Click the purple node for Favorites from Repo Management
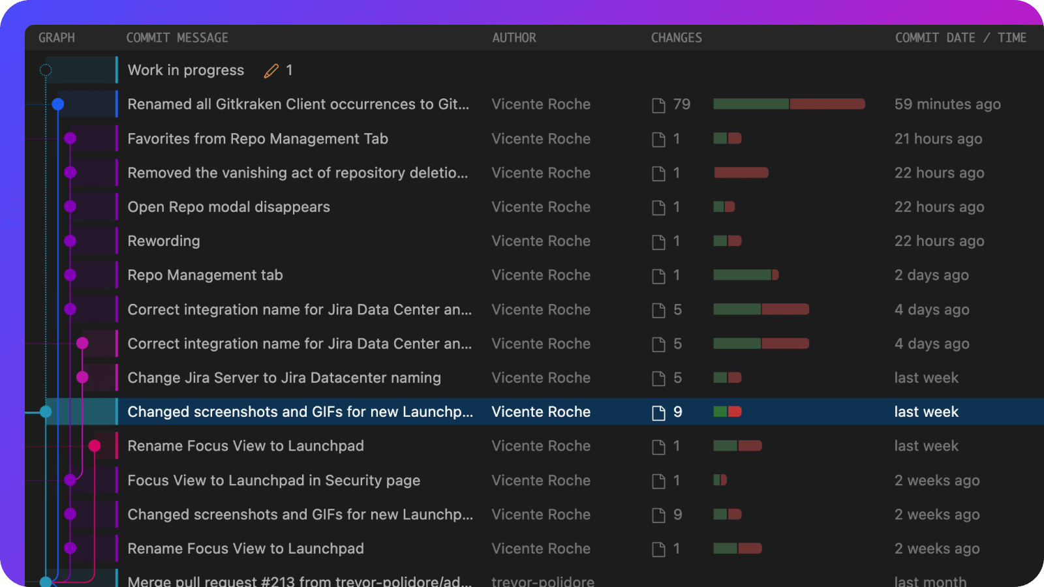 (x=70, y=138)
